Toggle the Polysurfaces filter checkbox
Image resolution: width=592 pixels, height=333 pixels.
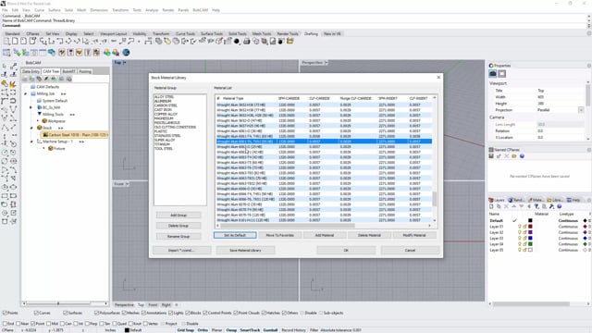pos(96,313)
